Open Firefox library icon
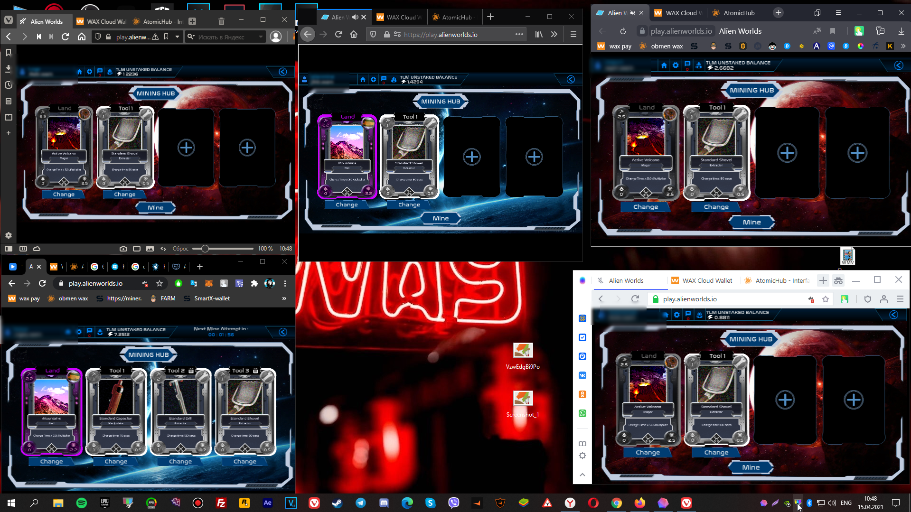 point(539,34)
